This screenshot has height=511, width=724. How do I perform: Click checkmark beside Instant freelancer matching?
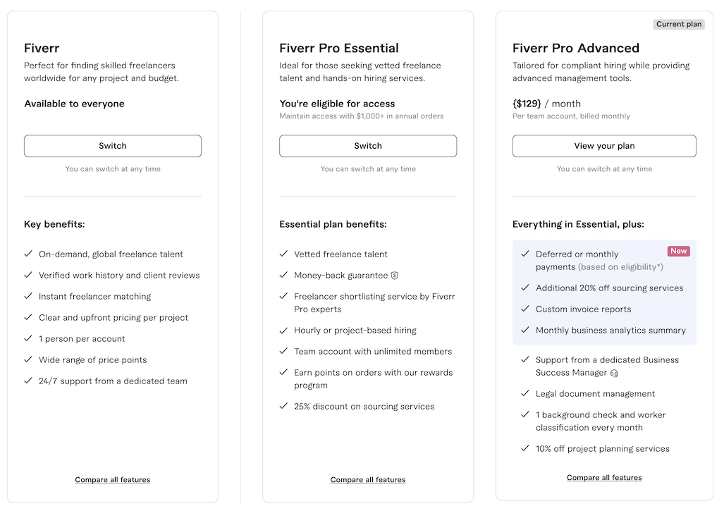pos(28,296)
